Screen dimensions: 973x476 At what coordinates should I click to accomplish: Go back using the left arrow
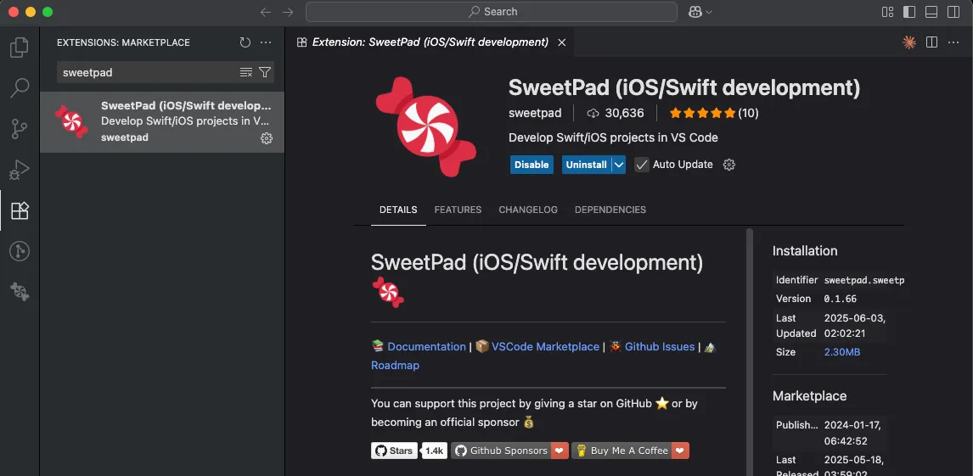(266, 12)
